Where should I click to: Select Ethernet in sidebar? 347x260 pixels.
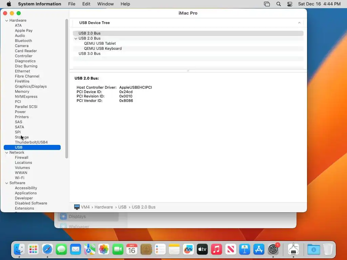[x=22, y=71]
